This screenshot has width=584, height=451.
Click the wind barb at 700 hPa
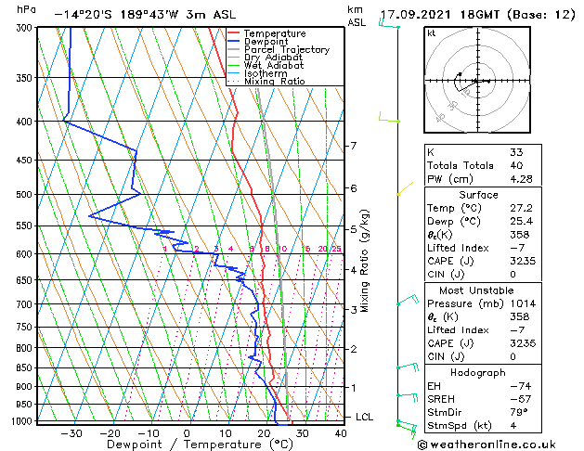(408, 300)
